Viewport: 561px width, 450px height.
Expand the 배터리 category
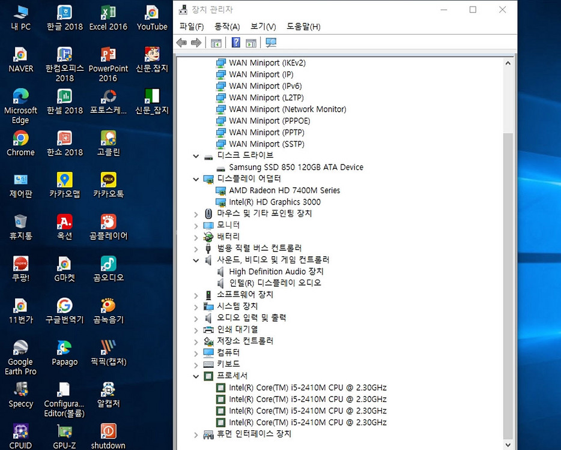pyautogui.click(x=196, y=238)
